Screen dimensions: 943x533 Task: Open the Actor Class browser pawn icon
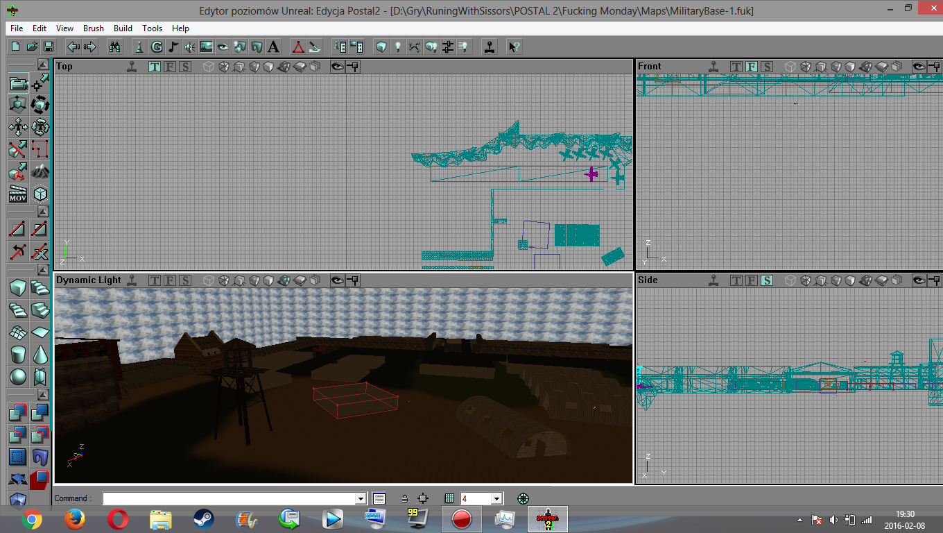139,46
